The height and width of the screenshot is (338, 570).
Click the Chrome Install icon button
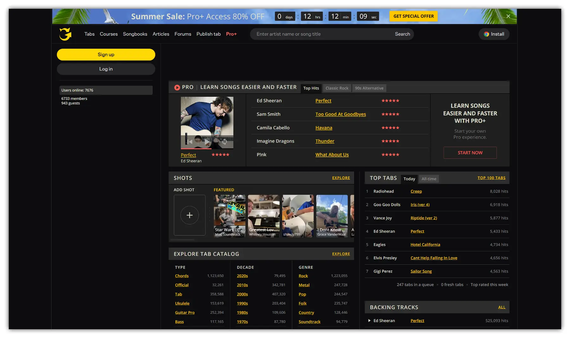494,34
